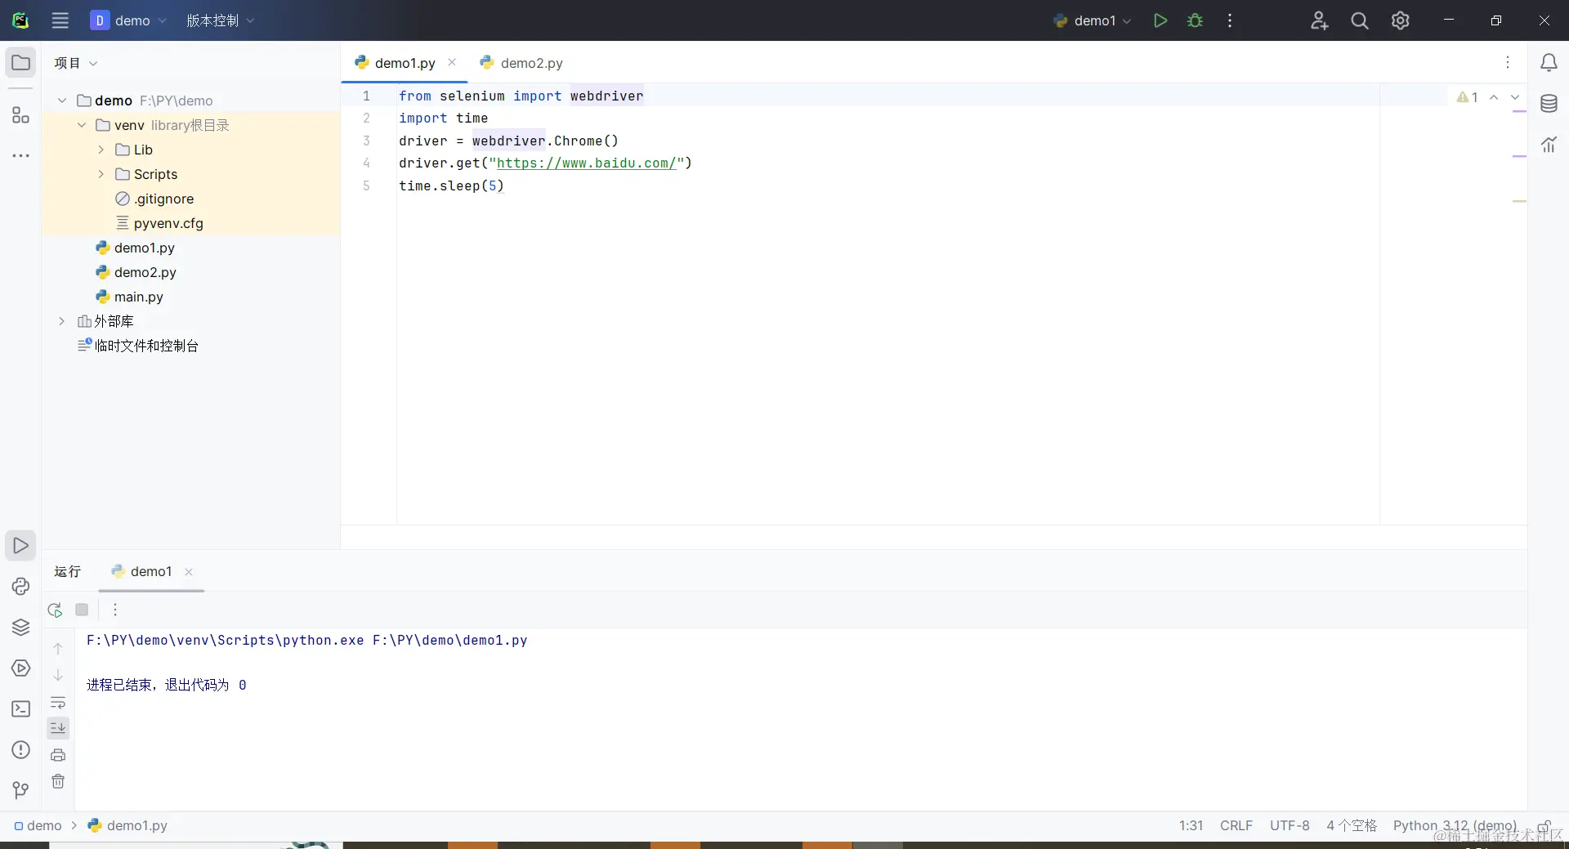Viewport: 1569px width, 849px height.
Task: Open the Database tool window
Action: pos(1549,104)
